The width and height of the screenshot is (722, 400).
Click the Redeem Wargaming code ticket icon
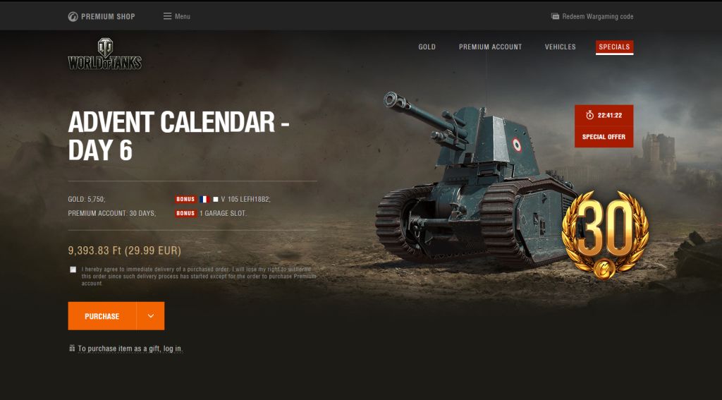coord(555,16)
